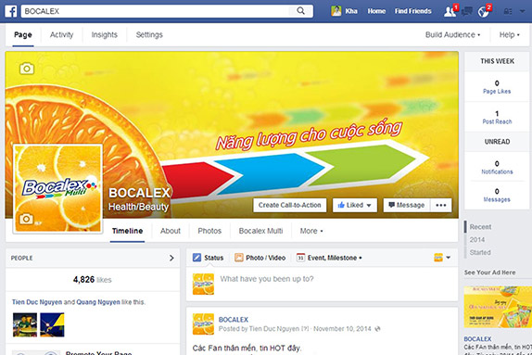Jump to 2014 in timeline
The image size is (532, 355).
[477, 240]
